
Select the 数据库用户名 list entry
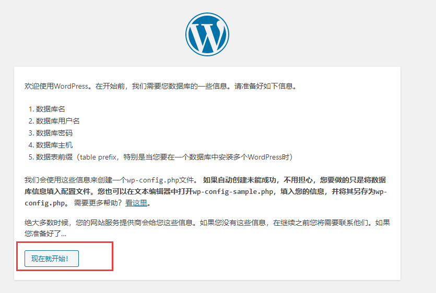coord(57,121)
